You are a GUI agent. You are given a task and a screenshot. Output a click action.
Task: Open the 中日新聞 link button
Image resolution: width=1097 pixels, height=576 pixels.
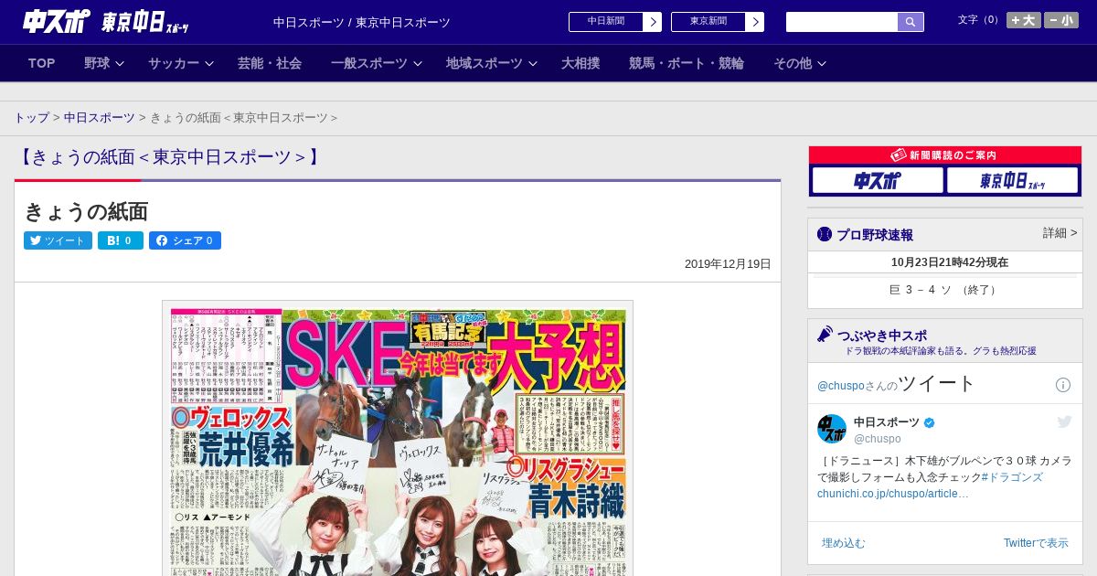(x=606, y=22)
